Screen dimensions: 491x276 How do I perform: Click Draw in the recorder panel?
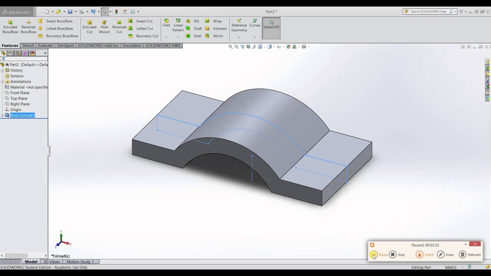(x=446, y=255)
